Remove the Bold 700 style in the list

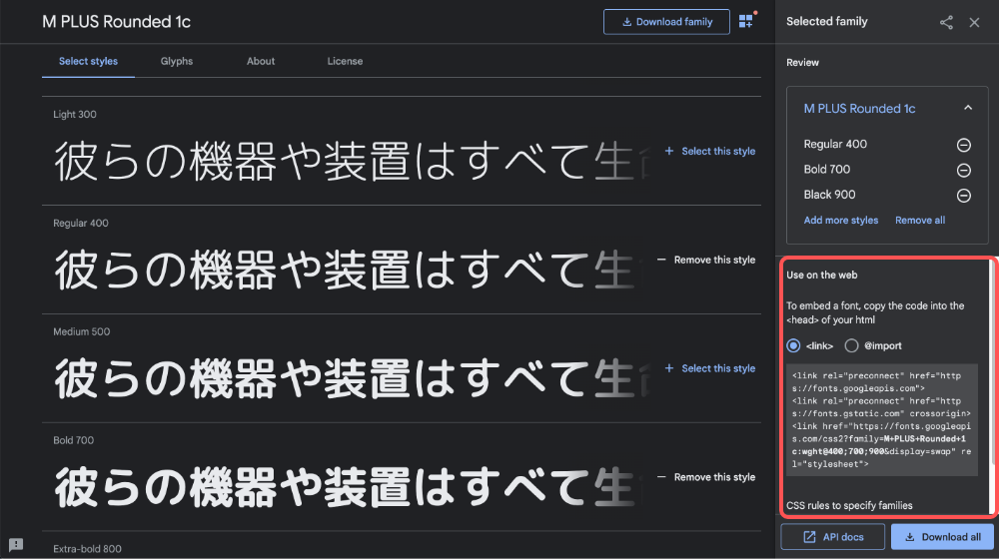coord(706,477)
